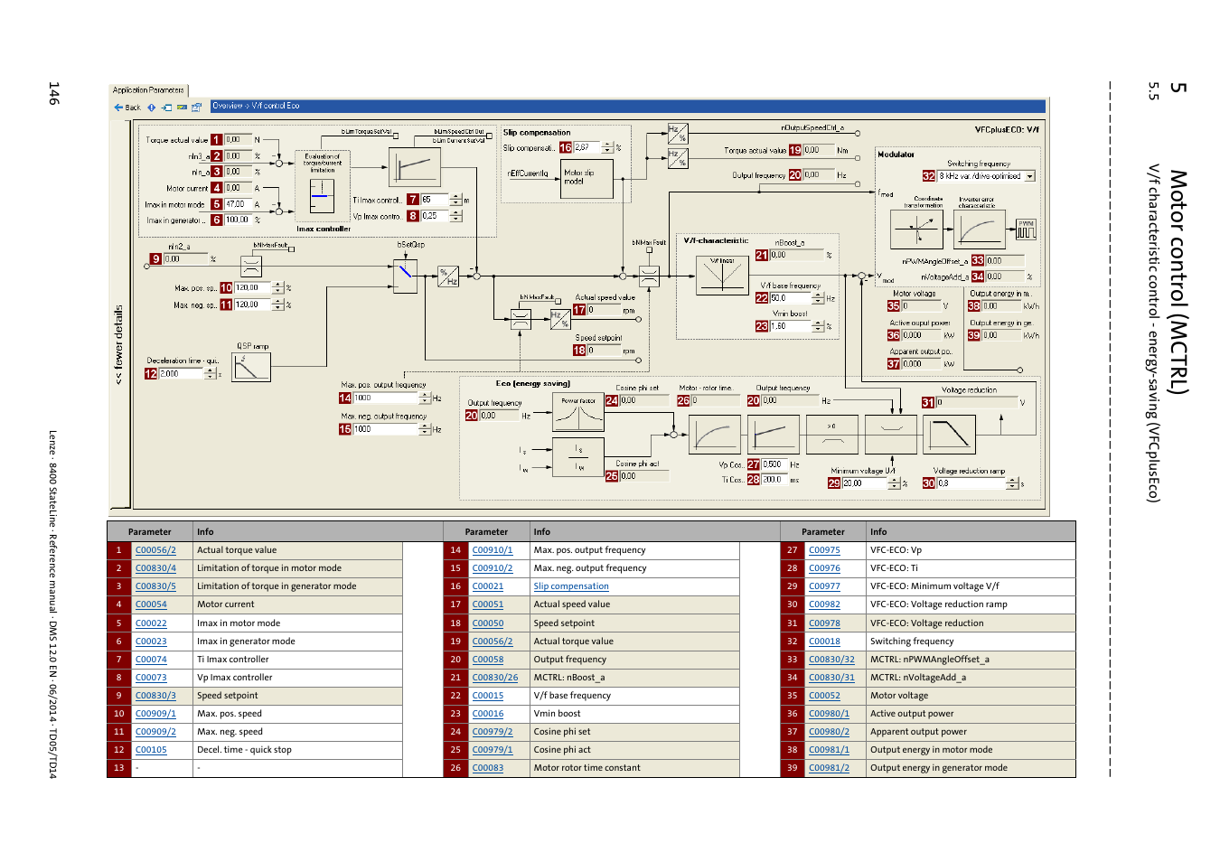The width and height of the screenshot is (1220, 862).
Task: Click the %/Hz converter block after switch
Action: click(x=448, y=276)
